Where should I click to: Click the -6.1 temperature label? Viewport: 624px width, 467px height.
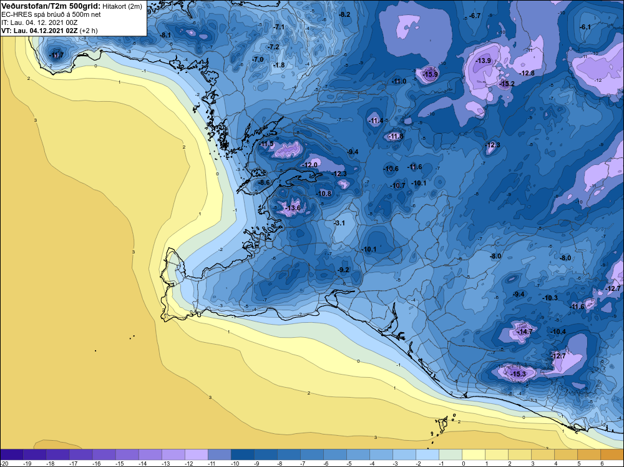tap(585, 27)
